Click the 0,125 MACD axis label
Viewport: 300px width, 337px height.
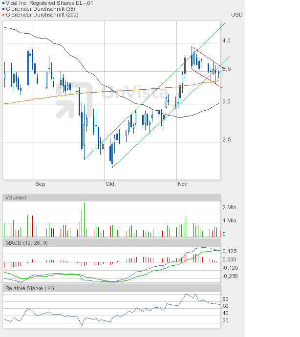pyautogui.click(x=230, y=251)
